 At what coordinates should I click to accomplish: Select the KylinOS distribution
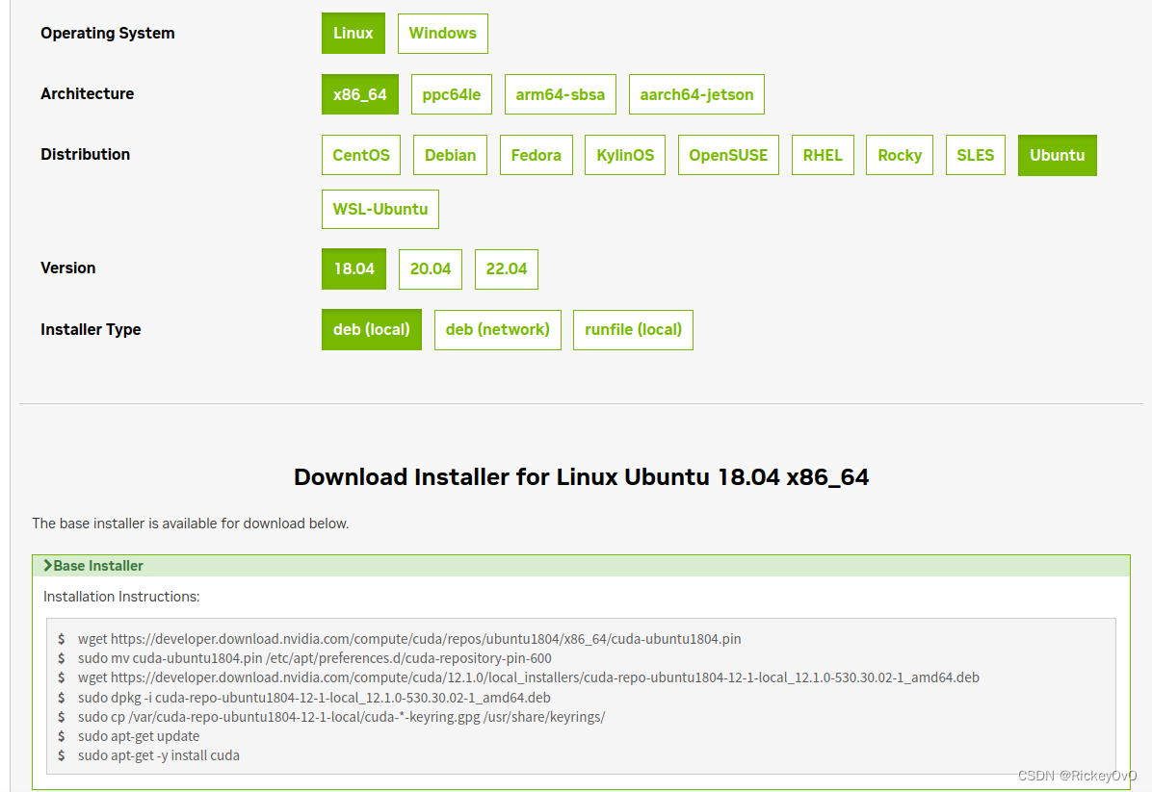pyautogui.click(x=624, y=154)
